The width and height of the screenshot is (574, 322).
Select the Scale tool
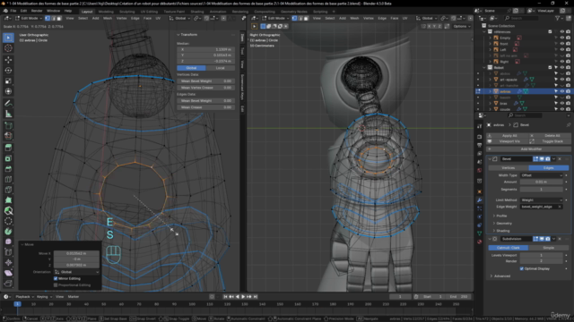pyautogui.click(x=8, y=80)
